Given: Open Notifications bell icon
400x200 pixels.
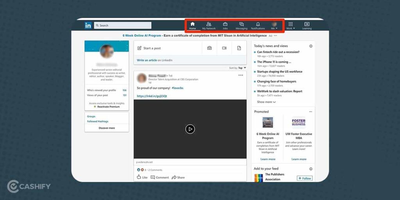Looking at the screenshot, I should click(258, 26).
